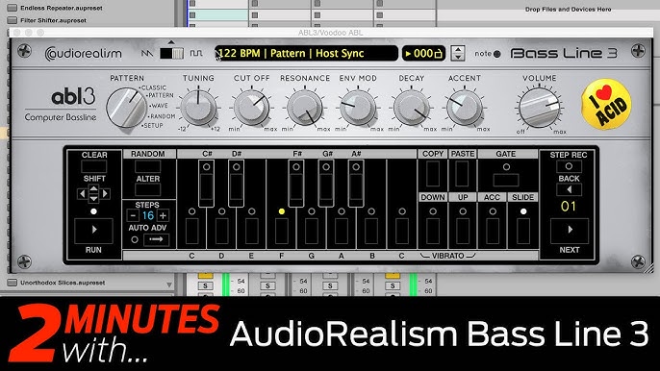This screenshot has height=371, width=660.
Task: Select the high C note key
Action: 402,231
